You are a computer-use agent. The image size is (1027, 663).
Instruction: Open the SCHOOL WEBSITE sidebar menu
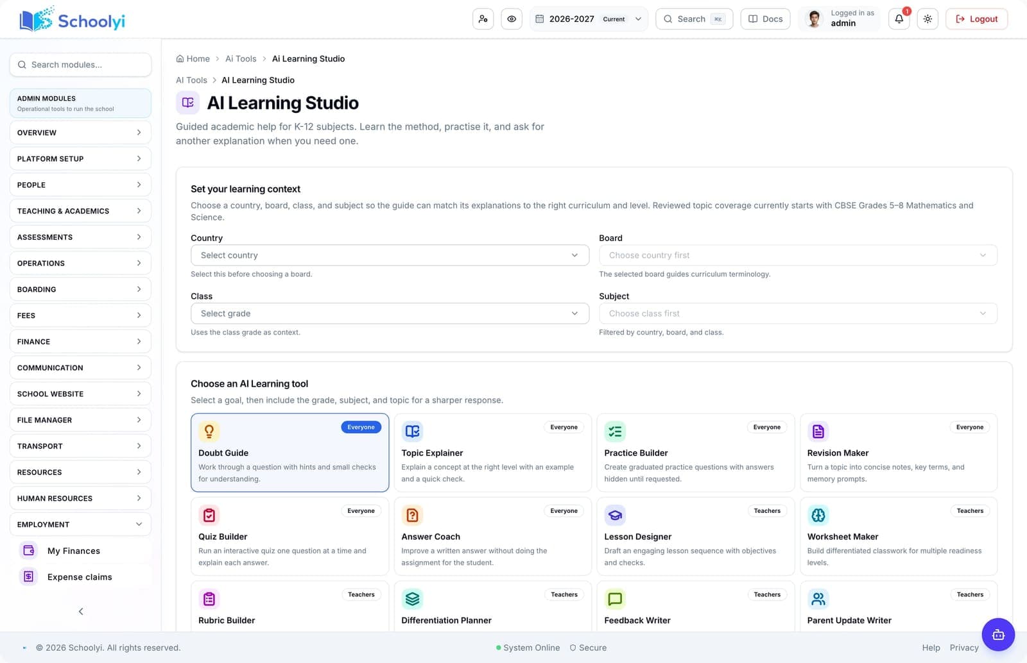(80, 394)
